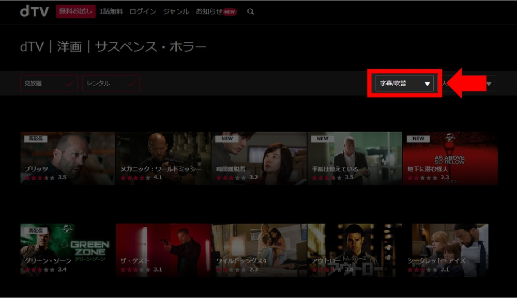
Task: Open the 時間離脱者 movie thumbnail
Action: [x=259, y=159]
